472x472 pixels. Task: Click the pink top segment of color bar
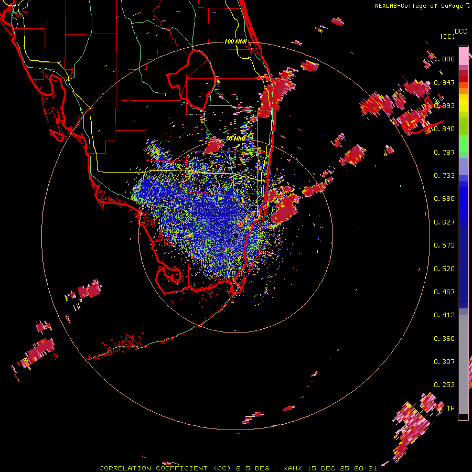click(x=463, y=56)
